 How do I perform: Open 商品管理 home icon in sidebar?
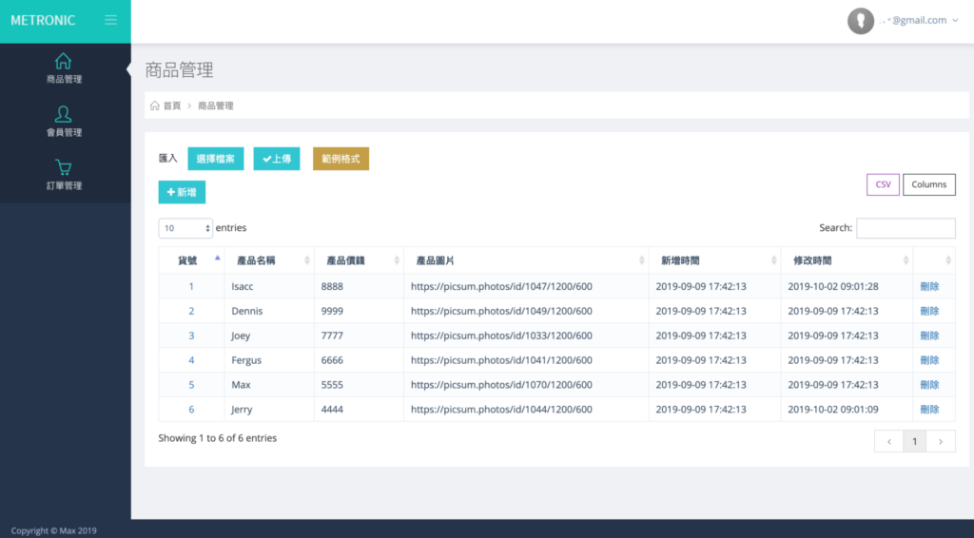pos(64,62)
